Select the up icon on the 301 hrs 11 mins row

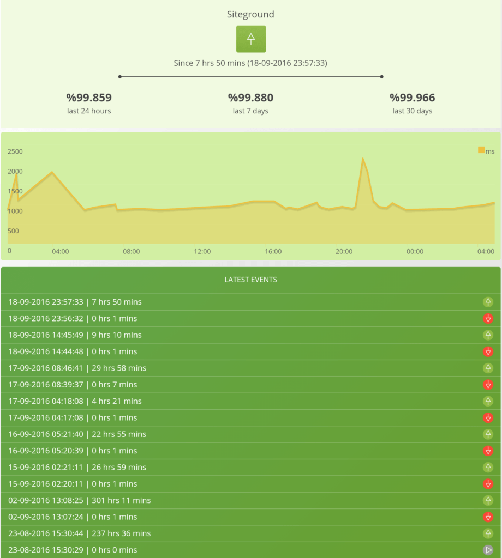[488, 500]
